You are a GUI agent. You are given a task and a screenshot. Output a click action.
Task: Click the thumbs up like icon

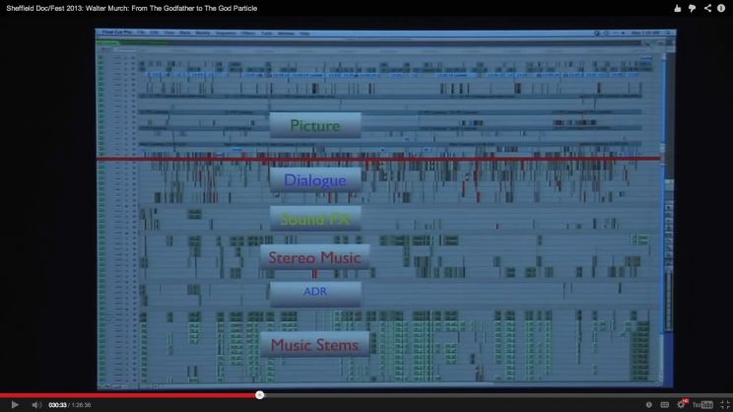point(678,7)
